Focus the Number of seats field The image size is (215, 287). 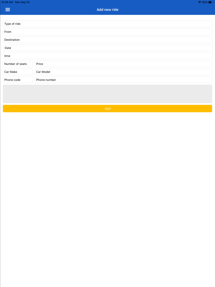(18, 64)
